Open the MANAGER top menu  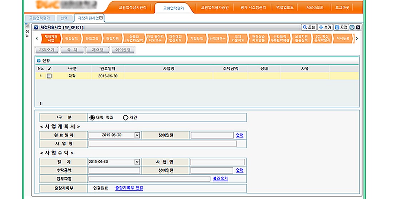point(315,7)
